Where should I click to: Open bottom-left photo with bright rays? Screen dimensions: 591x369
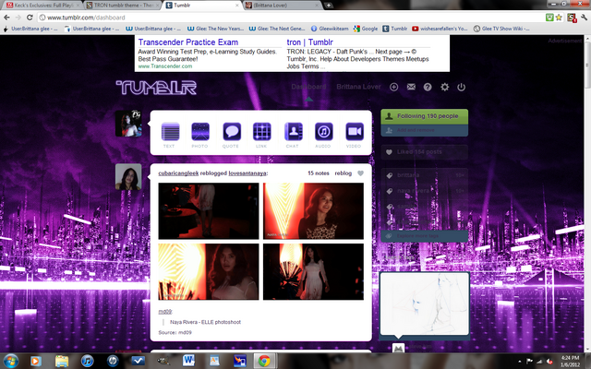[x=209, y=271]
